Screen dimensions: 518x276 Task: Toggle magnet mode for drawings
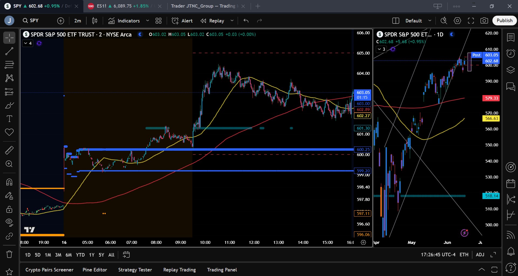click(x=9, y=182)
